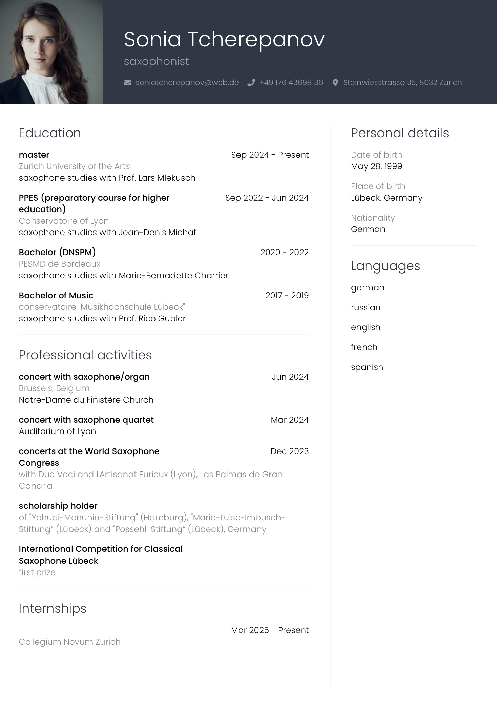Click the Professional activities heading

[85, 355]
